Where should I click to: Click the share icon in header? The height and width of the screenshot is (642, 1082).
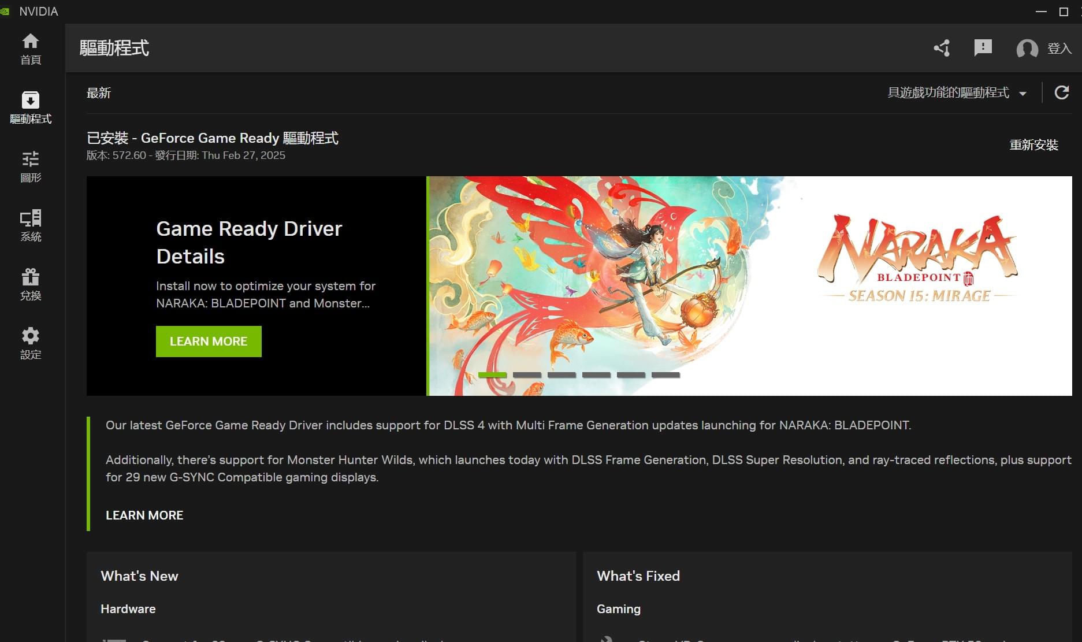(942, 48)
